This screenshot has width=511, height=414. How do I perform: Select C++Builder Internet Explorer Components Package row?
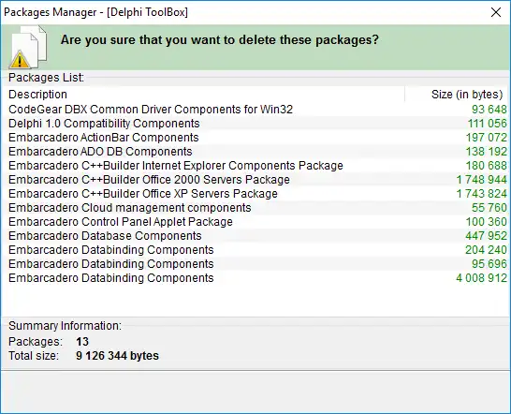(x=256, y=166)
